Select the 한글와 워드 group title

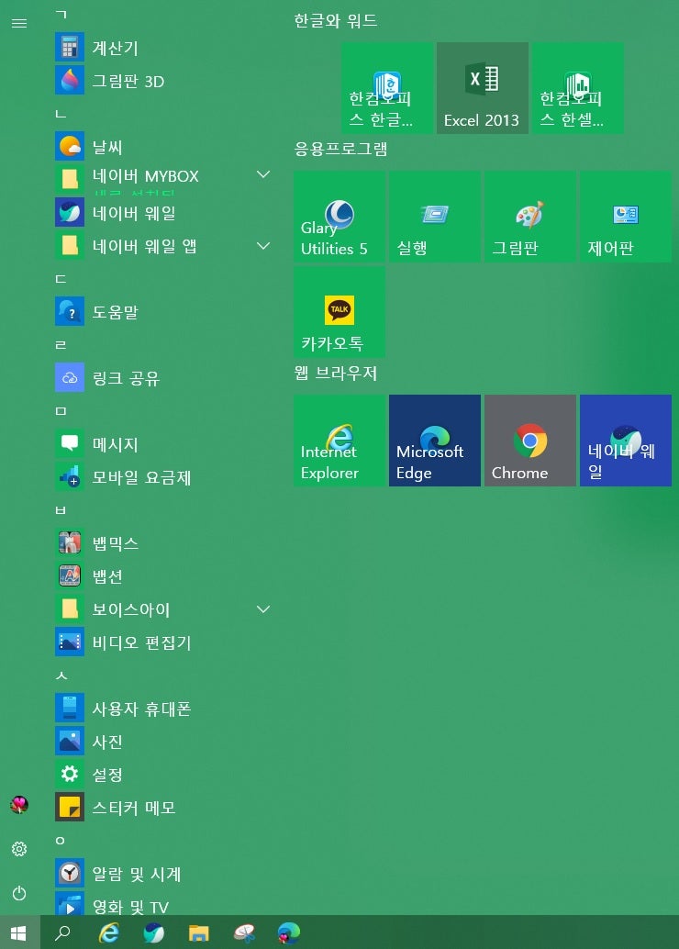tap(336, 21)
